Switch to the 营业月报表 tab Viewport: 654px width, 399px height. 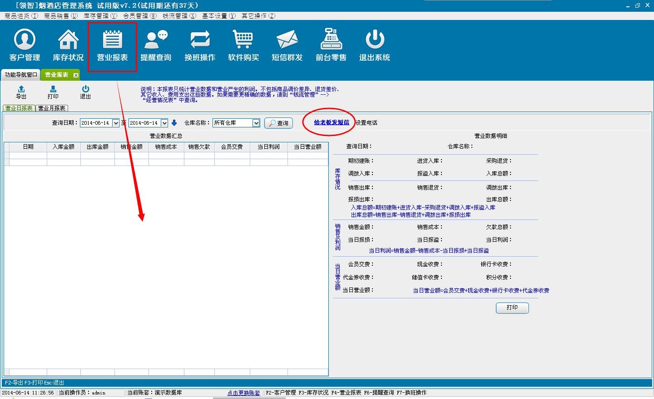click(x=52, y=108)
